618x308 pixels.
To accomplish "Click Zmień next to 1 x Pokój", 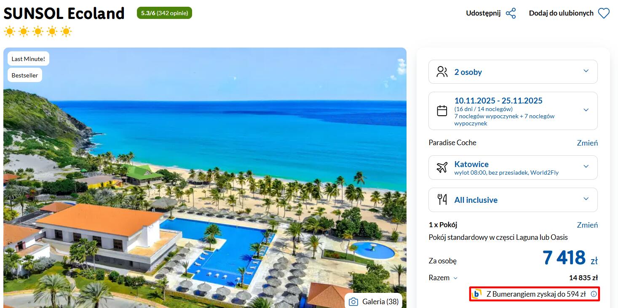I will tap(587, 225).
